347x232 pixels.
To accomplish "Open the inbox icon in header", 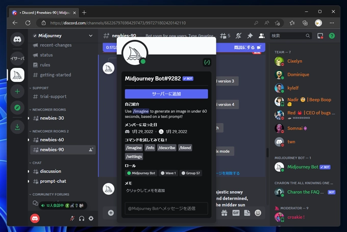I will (x=320, y=36).
